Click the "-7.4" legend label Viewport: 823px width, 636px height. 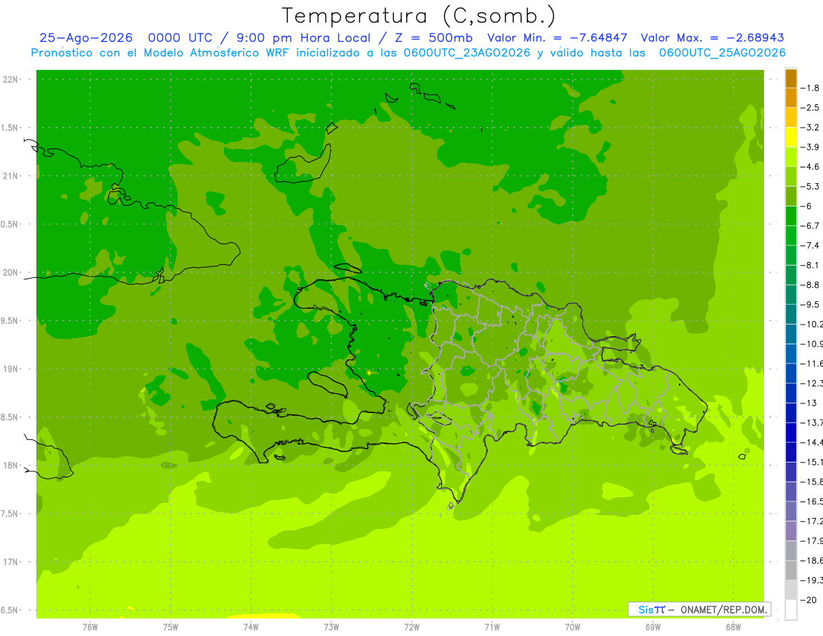point(811,245)
